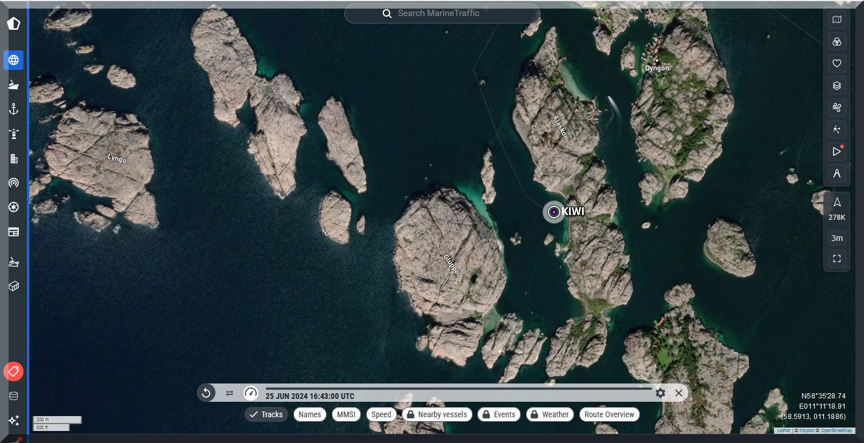Viewport: 864px width, 443px height.
Task: Open the map type selector
Action: tap(836, 20)
